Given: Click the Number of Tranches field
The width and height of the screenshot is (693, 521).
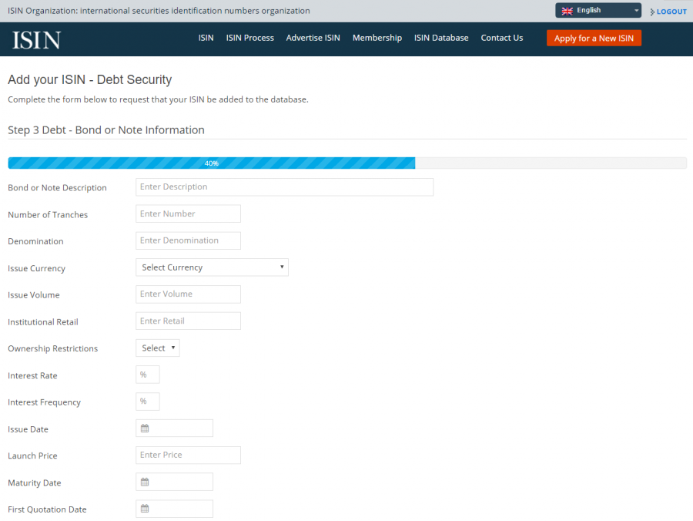Looking at the screenshot, I should pos(188,213).
